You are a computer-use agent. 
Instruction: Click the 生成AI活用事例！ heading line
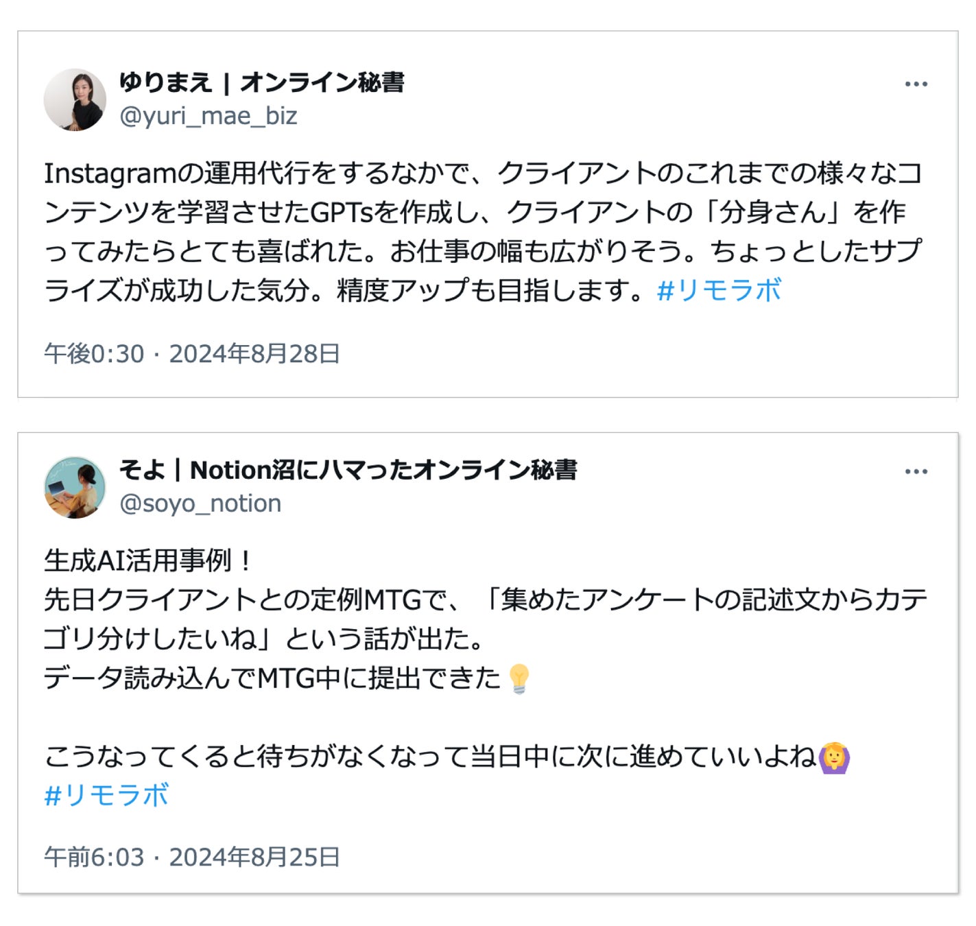pyautogui.click(x=148, y=561)
